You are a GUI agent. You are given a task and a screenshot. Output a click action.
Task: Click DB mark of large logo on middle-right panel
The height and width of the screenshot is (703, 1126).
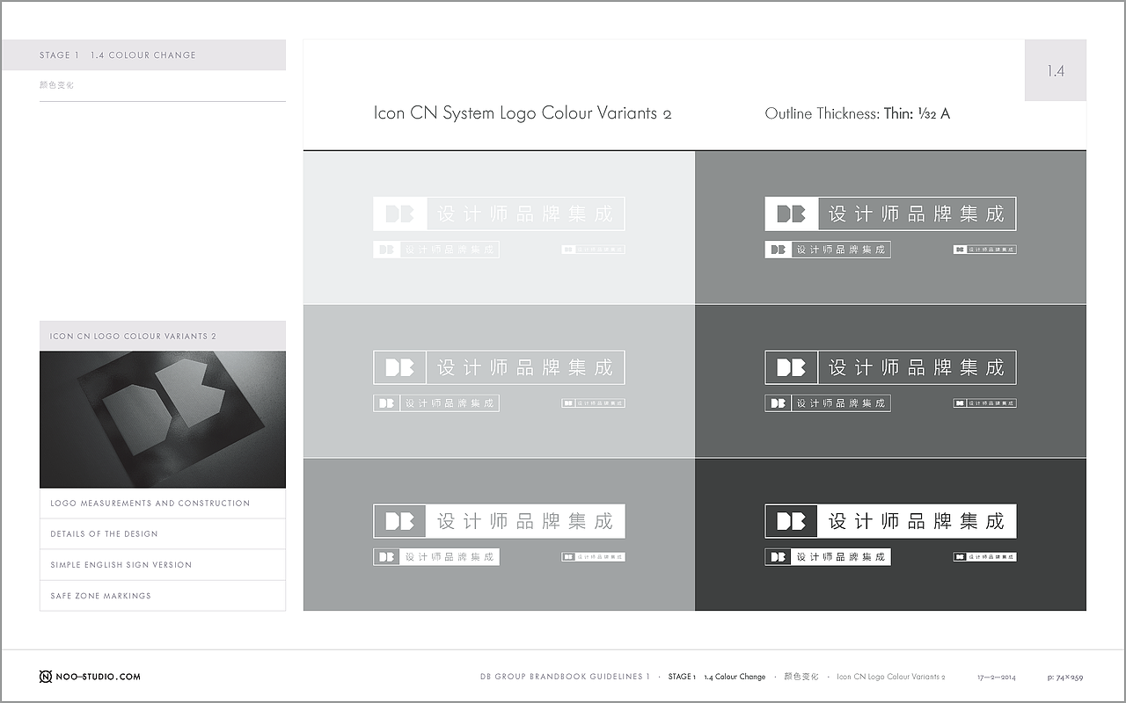point(792,367)
